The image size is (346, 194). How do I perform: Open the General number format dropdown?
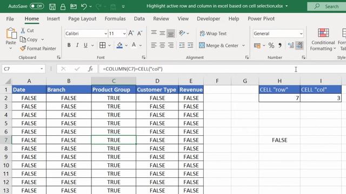pos(301,33)
